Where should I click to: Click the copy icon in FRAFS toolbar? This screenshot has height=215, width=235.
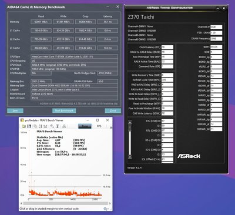35,126
